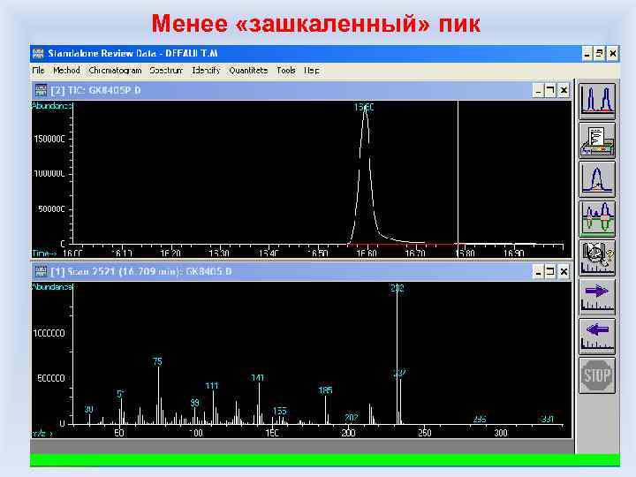This screenshot has width=636, height=477.
Task: Open the Spectrum menu
Action: (x=166, y=70)
